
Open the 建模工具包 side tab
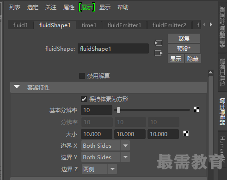pos(222,72)
